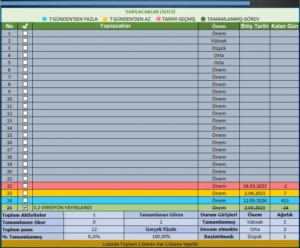Screen dimensions: 300x248
Task: Click the Tamamlanan Skor label
Action: 24,222
